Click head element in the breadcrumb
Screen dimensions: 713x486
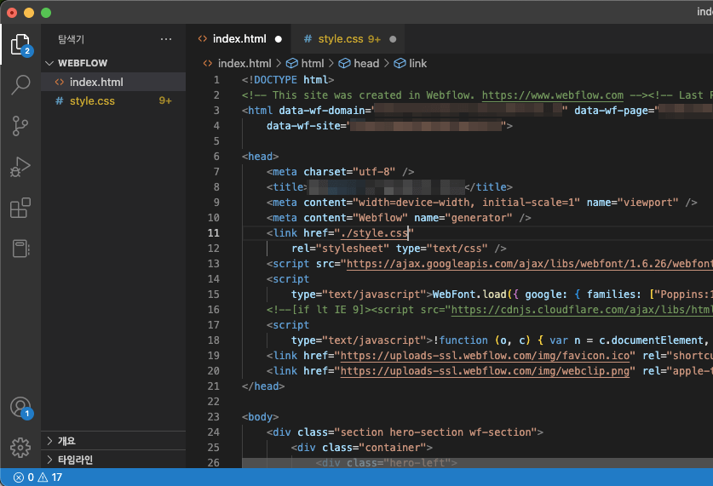tap(359, 64)
